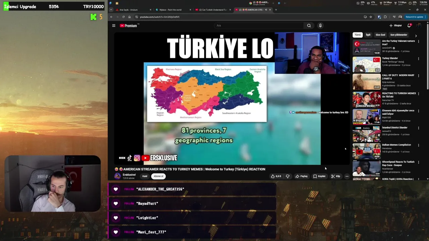
Task: Open a new browser tab
Action: [x=276, y=10]
